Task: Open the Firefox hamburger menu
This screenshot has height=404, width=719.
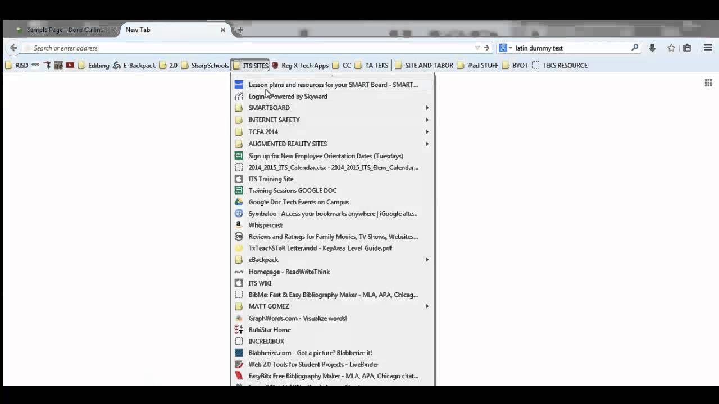Action: point(708,48)
